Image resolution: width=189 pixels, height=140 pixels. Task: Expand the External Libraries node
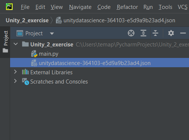click(15, 72)
